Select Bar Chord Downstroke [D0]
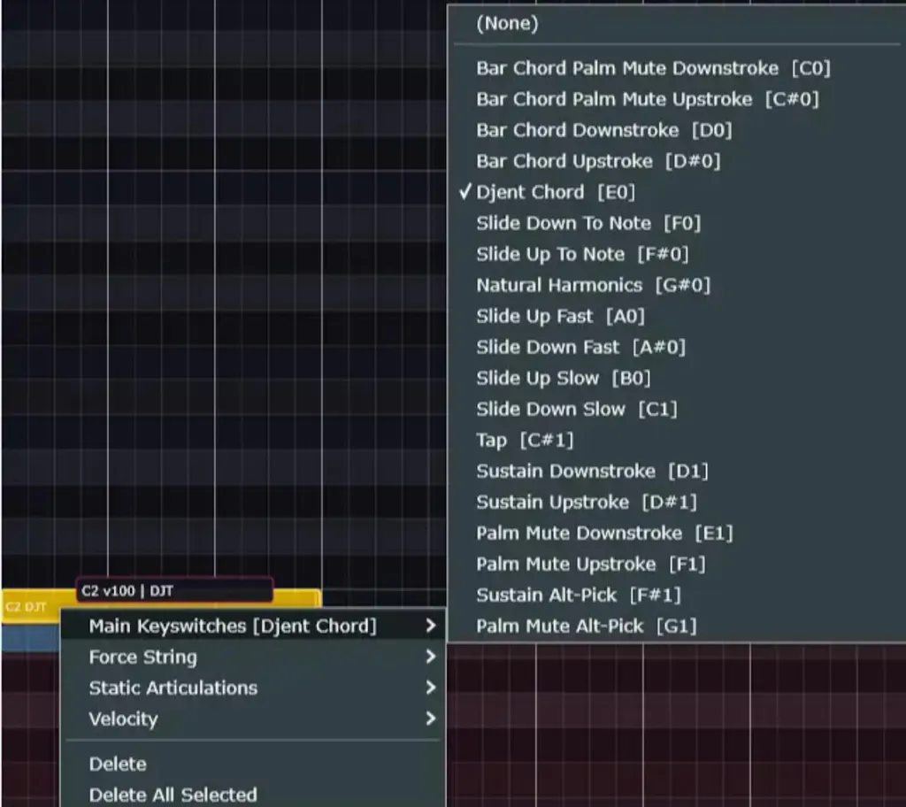 [x=603, y=130]
